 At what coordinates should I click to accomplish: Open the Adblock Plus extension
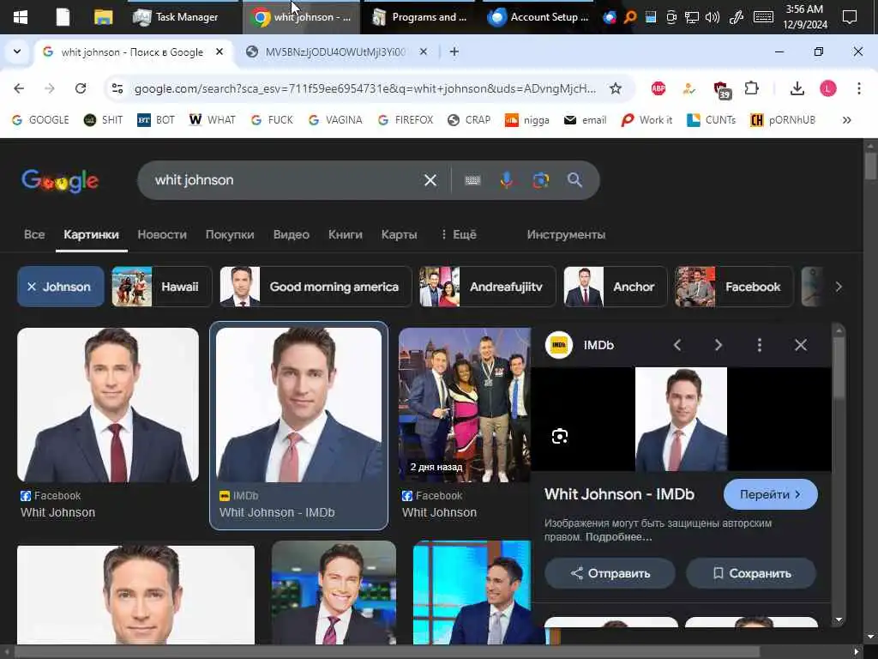(658, 88)
